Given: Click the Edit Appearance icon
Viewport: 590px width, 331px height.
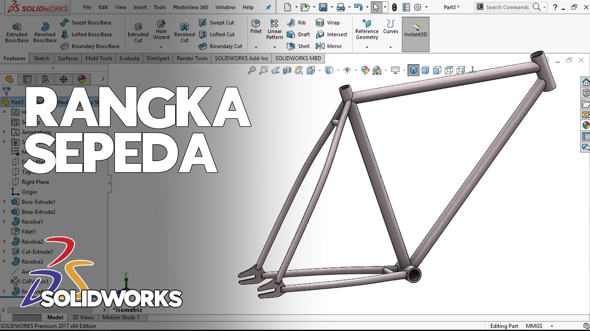Looking at the screenshot, I should (365, 70).
